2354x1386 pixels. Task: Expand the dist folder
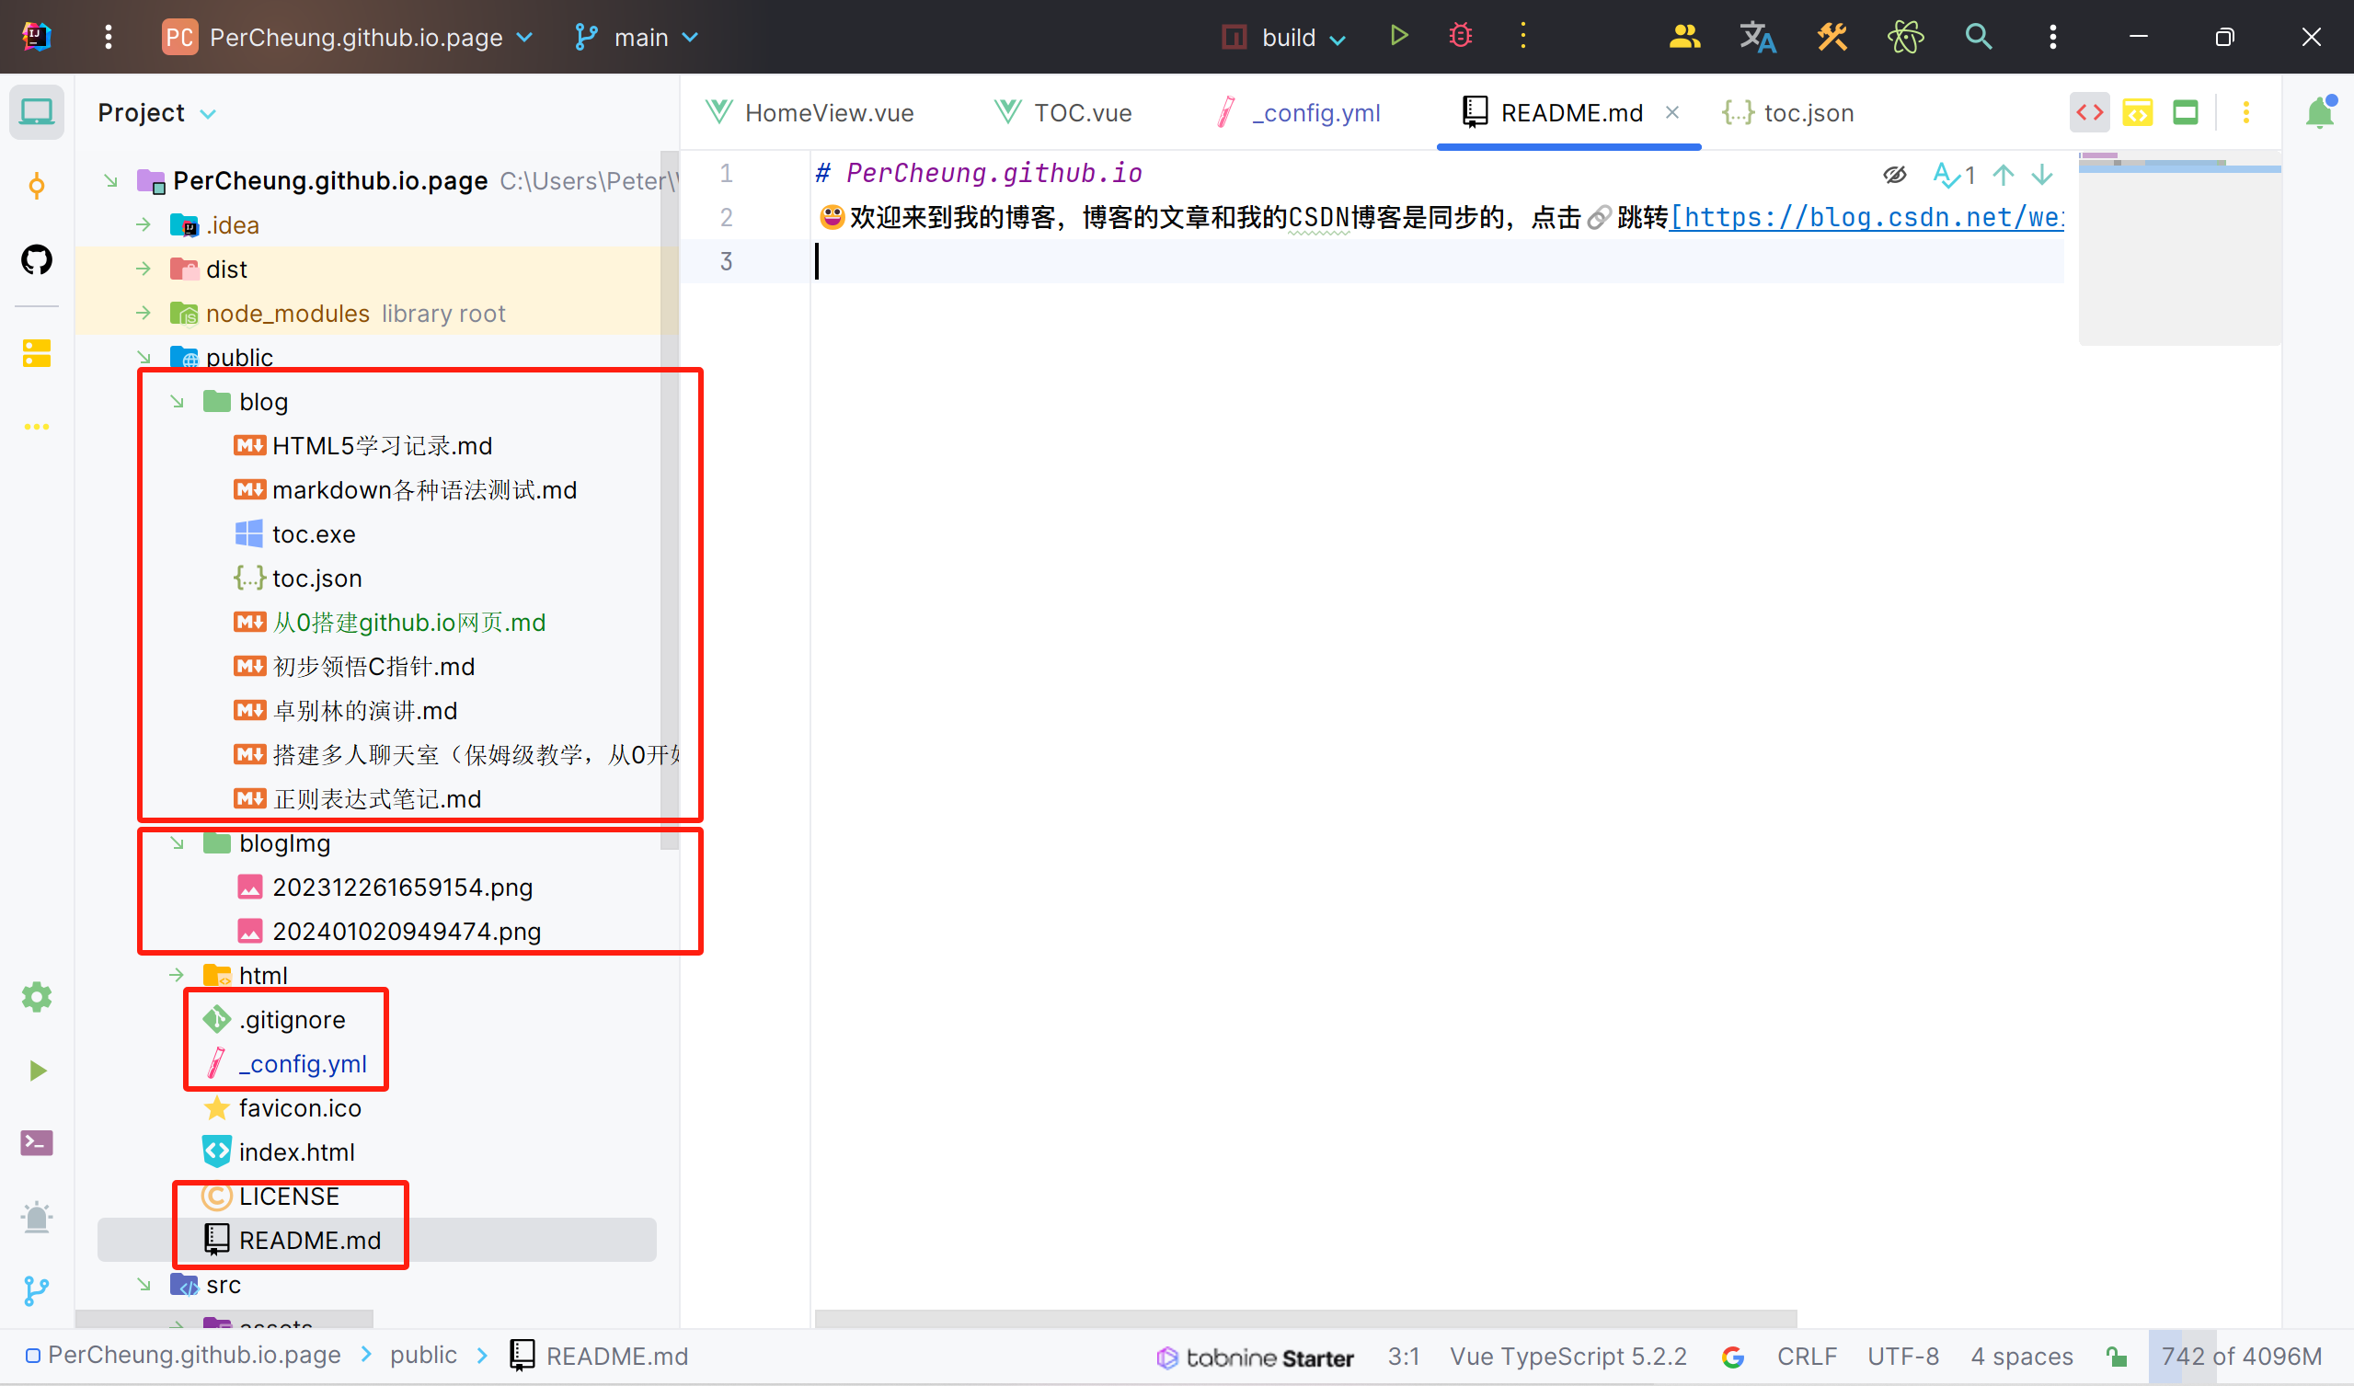[143, 268]
